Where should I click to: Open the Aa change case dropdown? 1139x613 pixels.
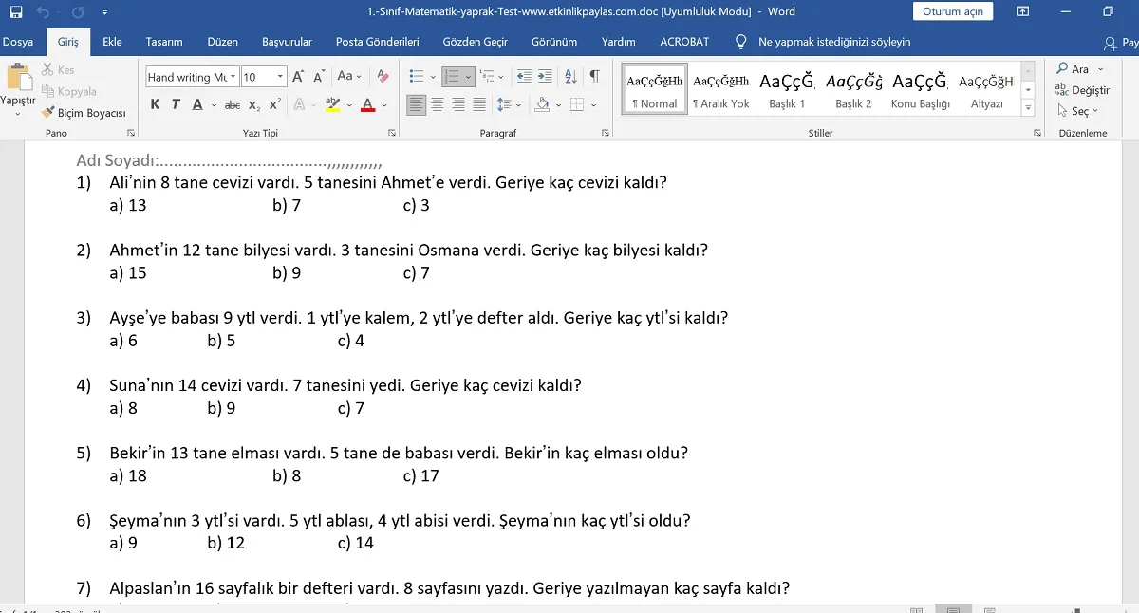point(348,77)
